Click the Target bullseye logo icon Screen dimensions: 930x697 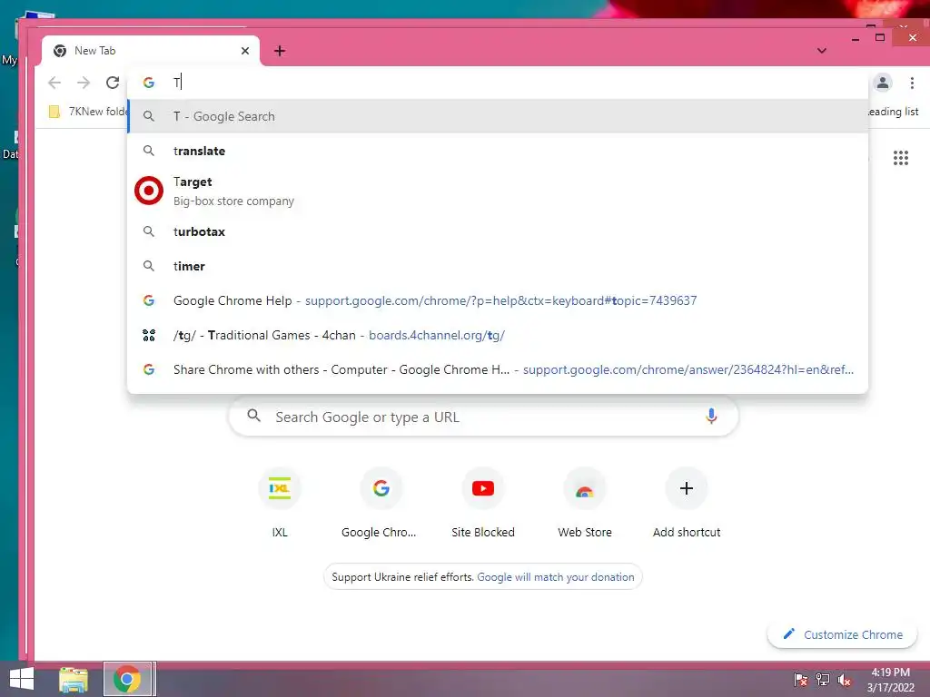tap(149, 191)
